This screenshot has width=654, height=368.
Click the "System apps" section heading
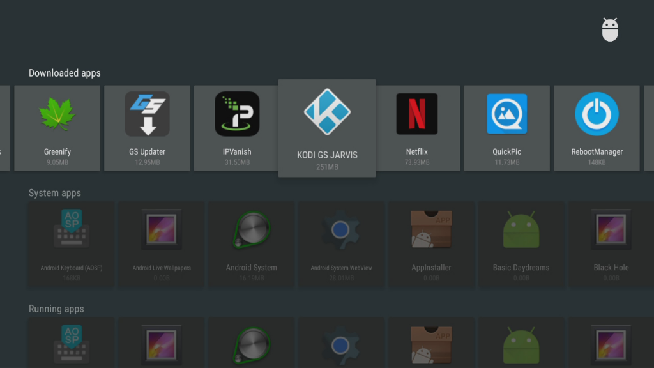tap(55, 193)
